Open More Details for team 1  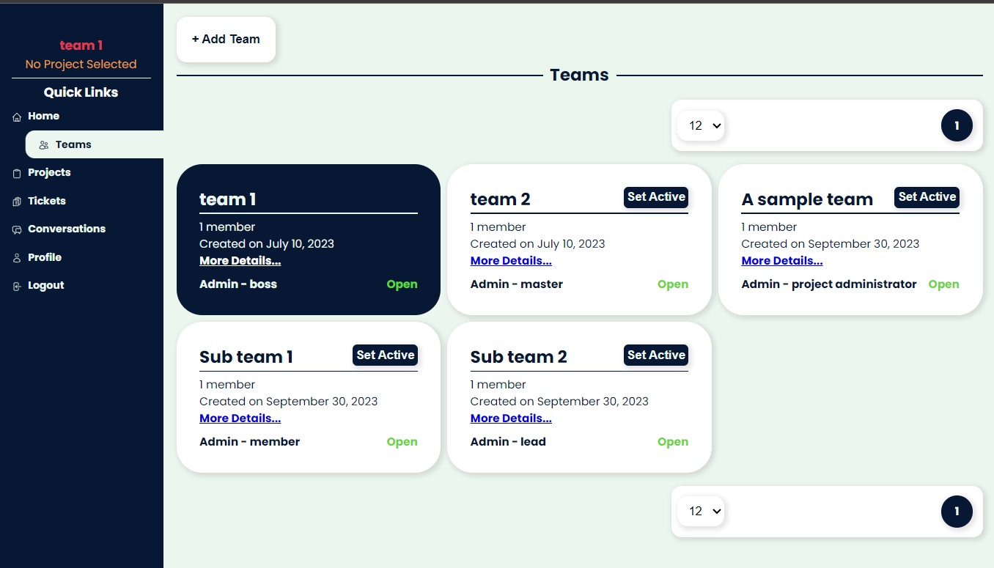click(x=240, y=261)
